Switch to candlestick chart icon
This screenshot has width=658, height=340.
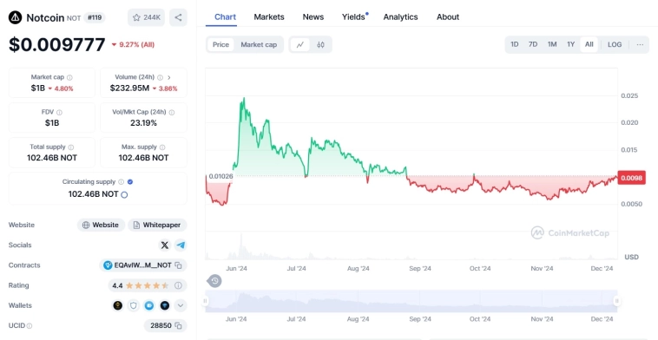(x=320, y=45)
